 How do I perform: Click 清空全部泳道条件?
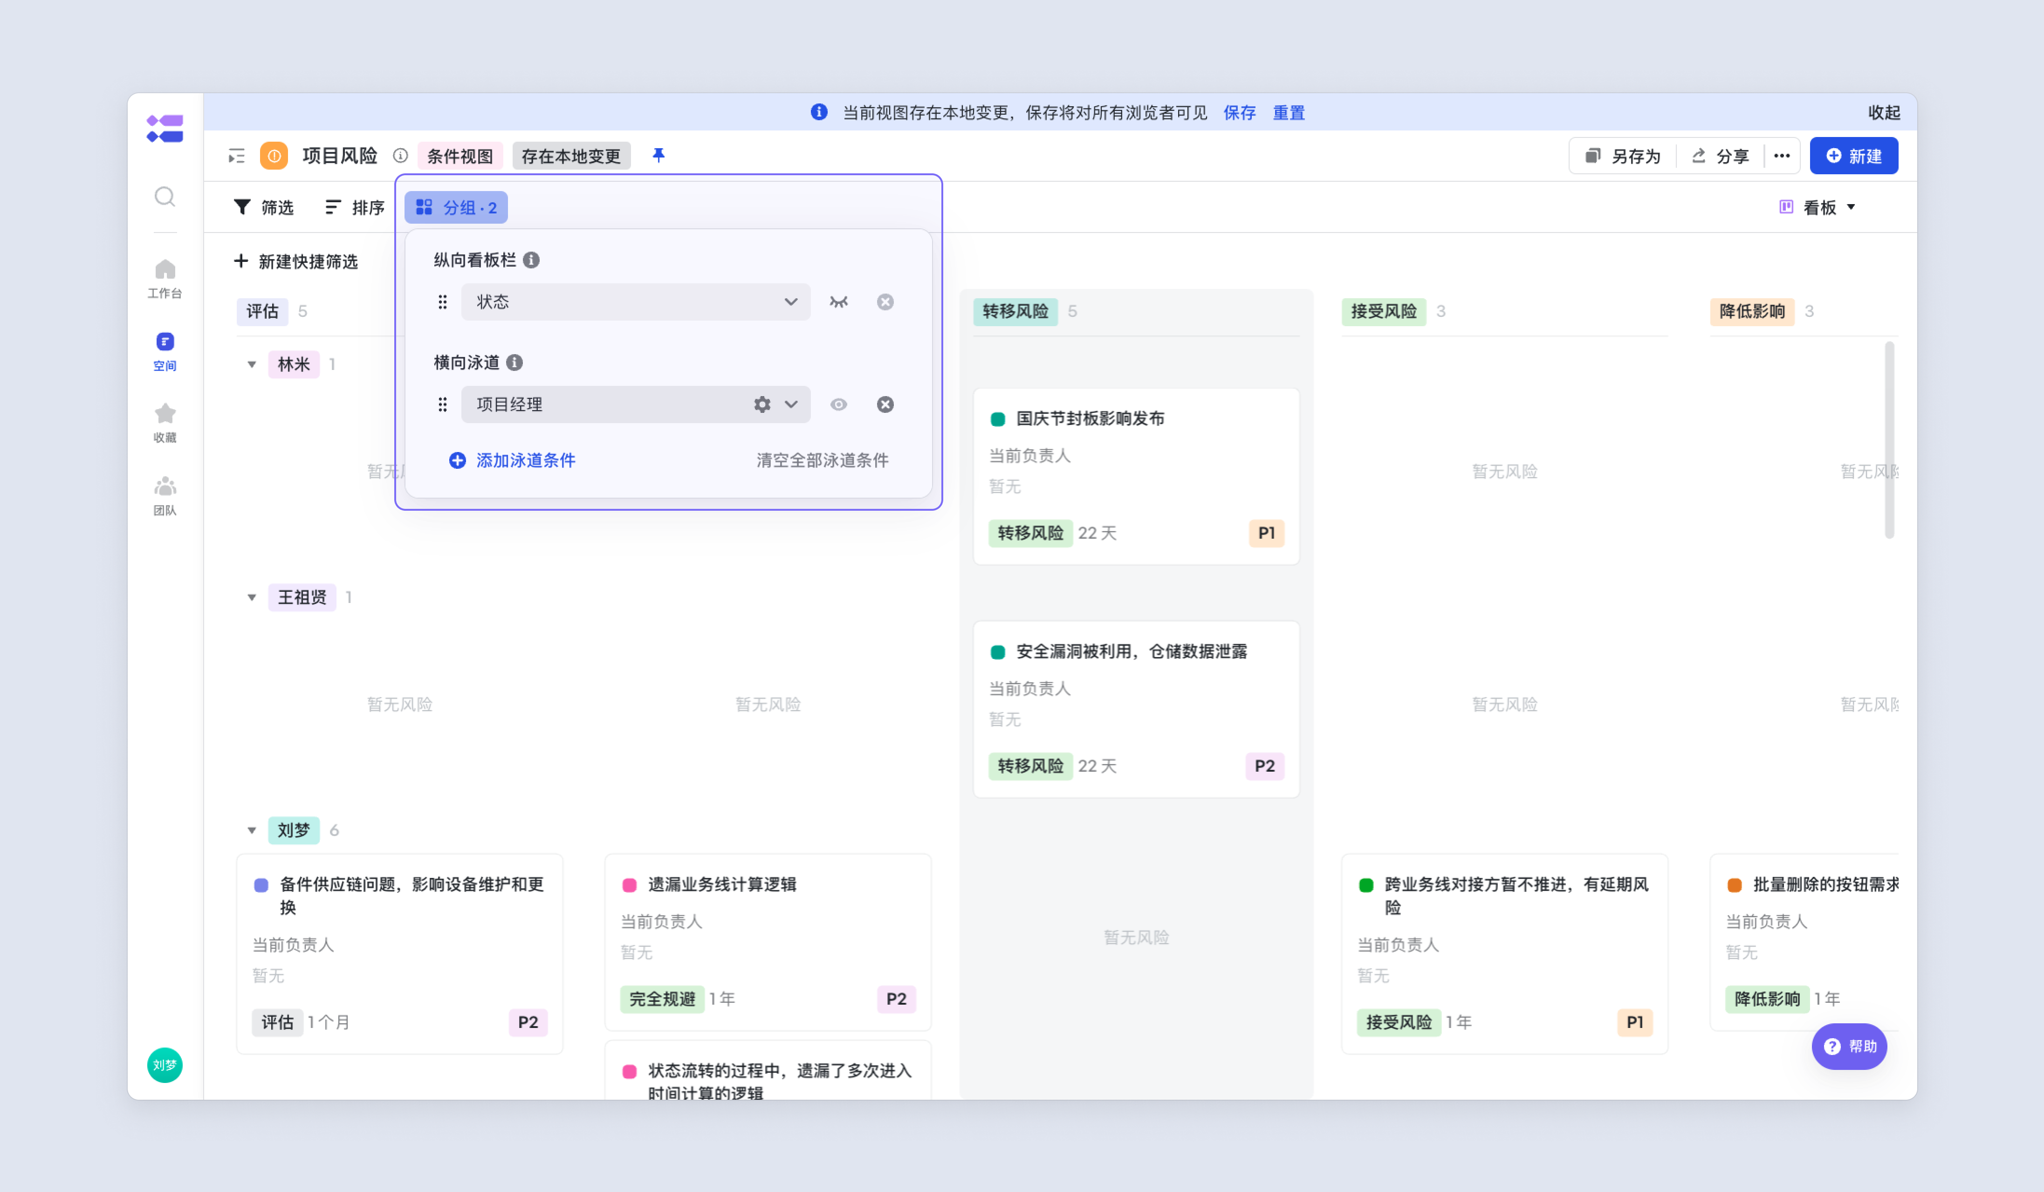[823, 460]
